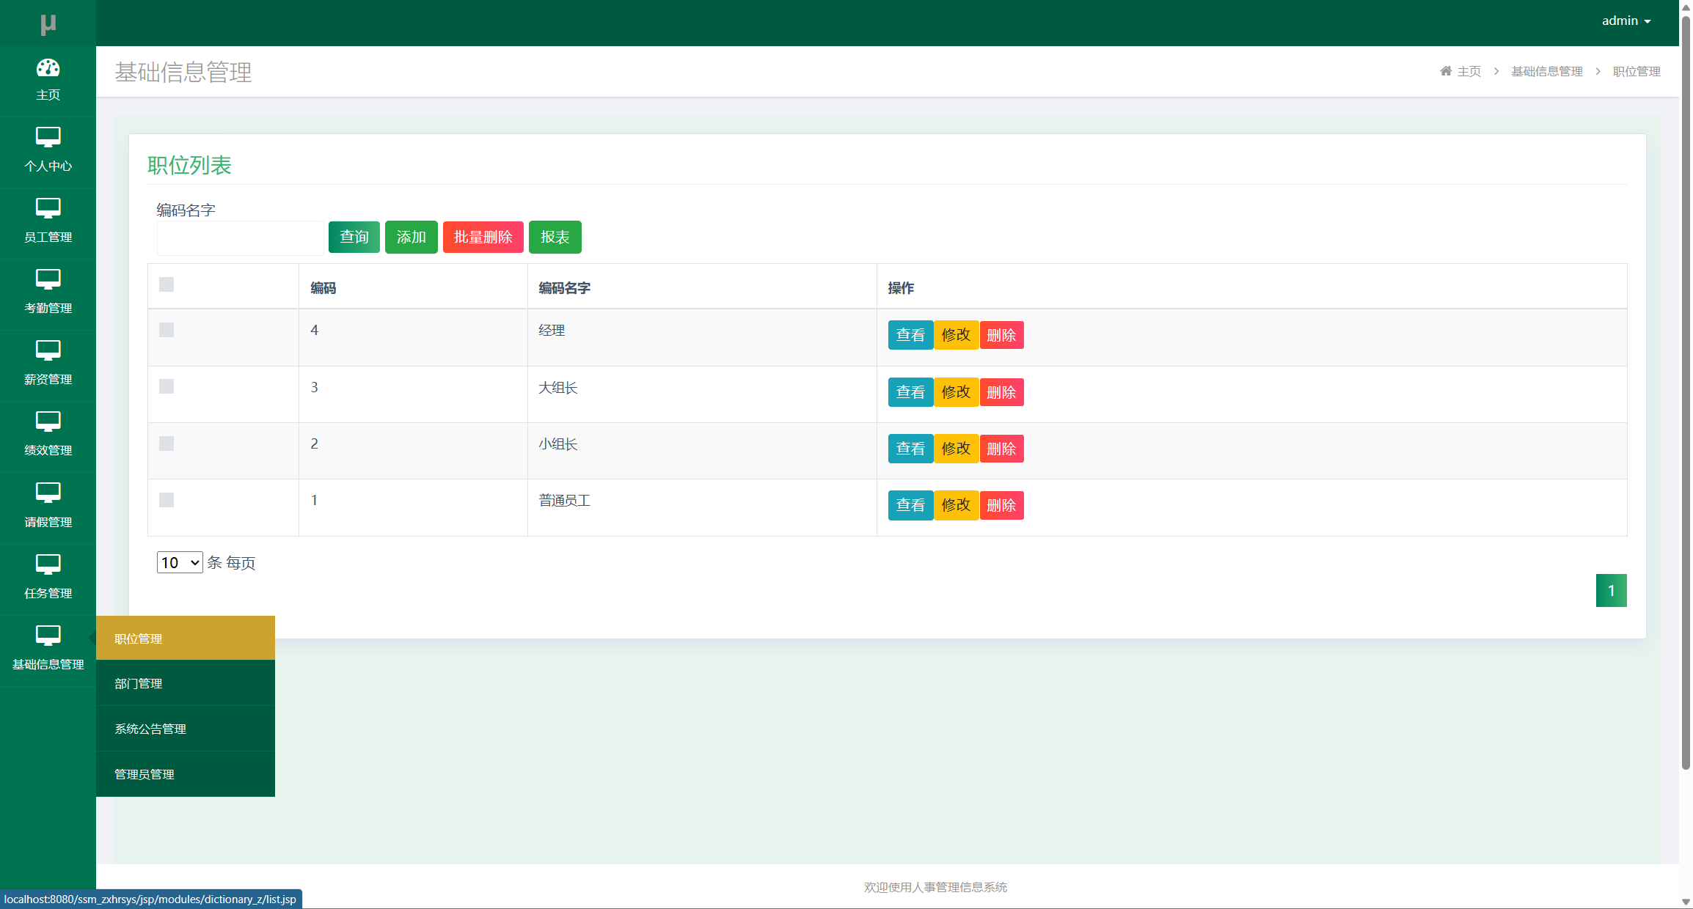The height and width of the screenshot is (909, 1693).
Task: Open 薪资管理 monitor icon in sidebar
Action: [x=48, y=350]
